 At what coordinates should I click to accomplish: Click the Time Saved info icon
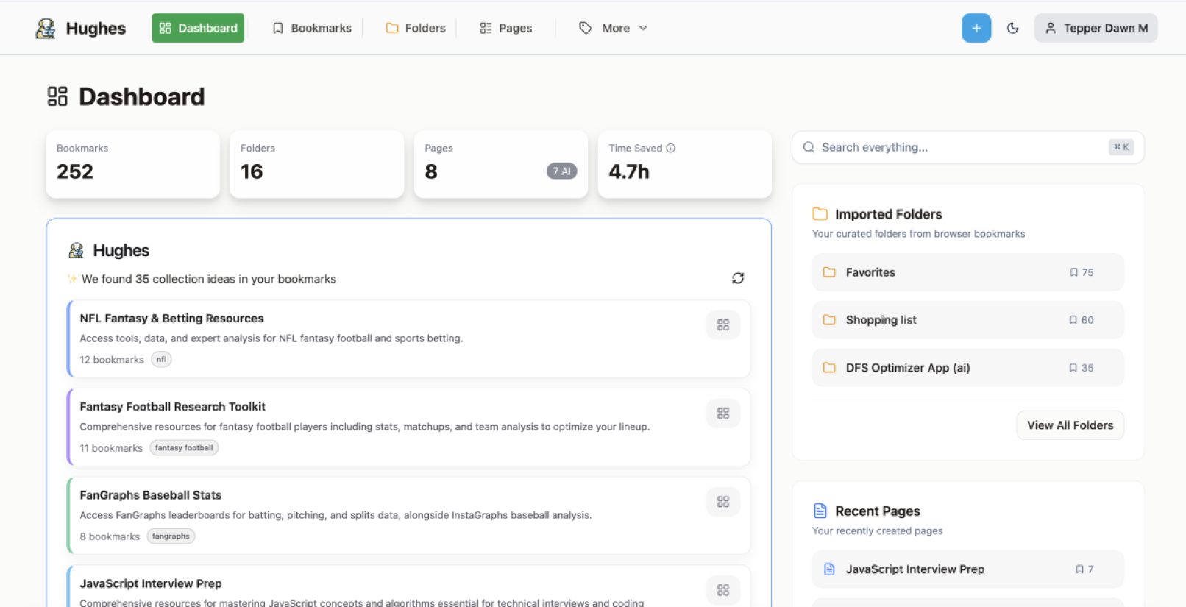671,148
